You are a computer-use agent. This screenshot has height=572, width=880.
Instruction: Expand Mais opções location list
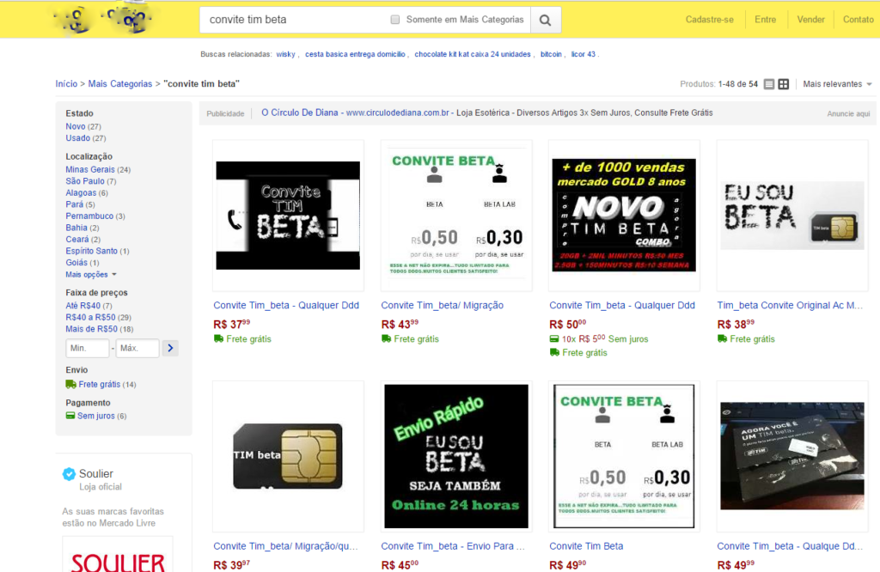(91, 275)
